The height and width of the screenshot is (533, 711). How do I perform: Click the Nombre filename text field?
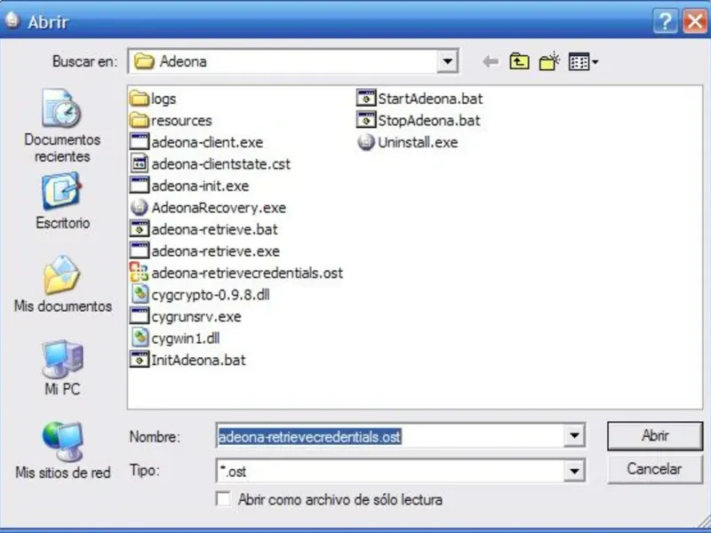click(x=391, y=436)
